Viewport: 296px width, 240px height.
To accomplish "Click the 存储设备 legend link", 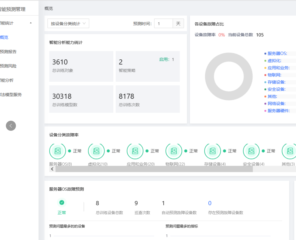I will (276, 82).
